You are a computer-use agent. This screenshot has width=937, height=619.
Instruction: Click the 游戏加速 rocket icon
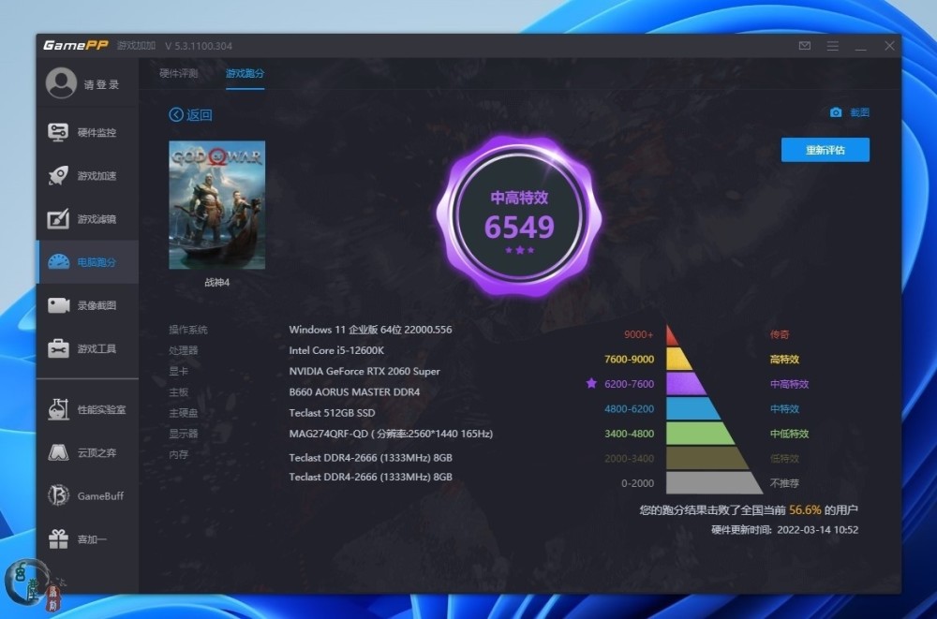58,176
